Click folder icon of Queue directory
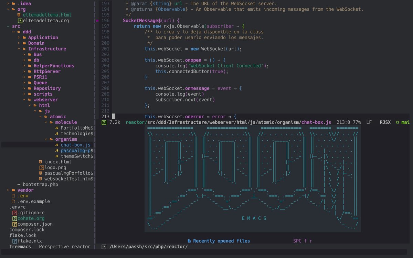This screenshot has height=258, width=413. [30, 83]
